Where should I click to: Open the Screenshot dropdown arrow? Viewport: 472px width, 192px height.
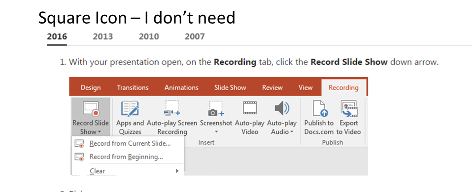pos(216,132)
